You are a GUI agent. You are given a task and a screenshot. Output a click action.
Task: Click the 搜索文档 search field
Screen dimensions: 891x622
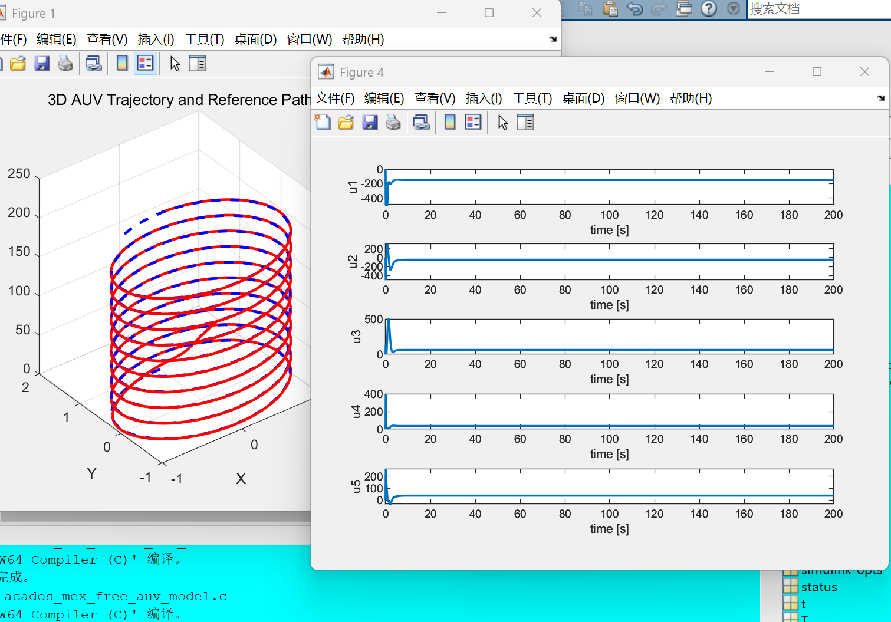(x=819, y=9)
